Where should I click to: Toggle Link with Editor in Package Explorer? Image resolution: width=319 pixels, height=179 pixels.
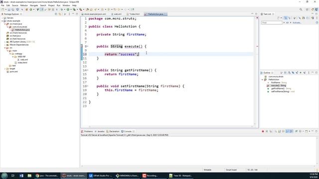pos(60,14)
